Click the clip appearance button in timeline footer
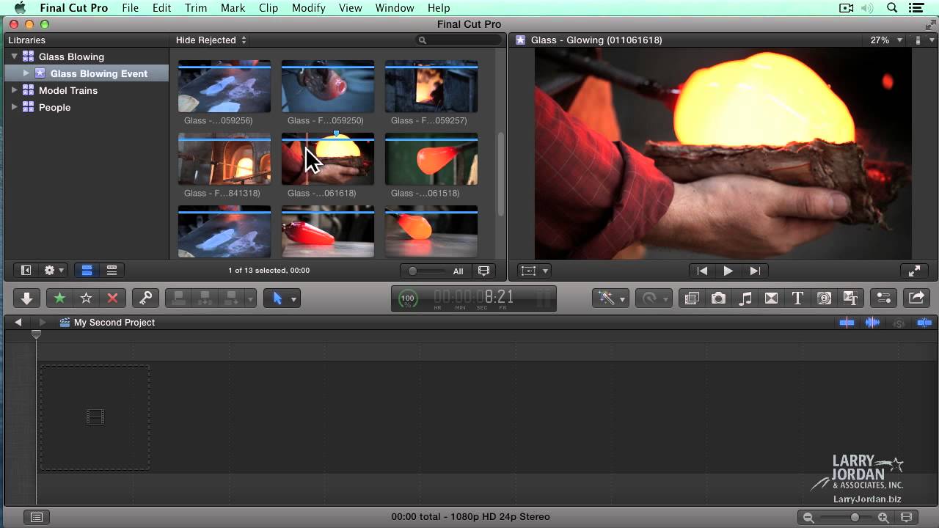The height and width of the screenshot is (528, 939). pos(906,517)
